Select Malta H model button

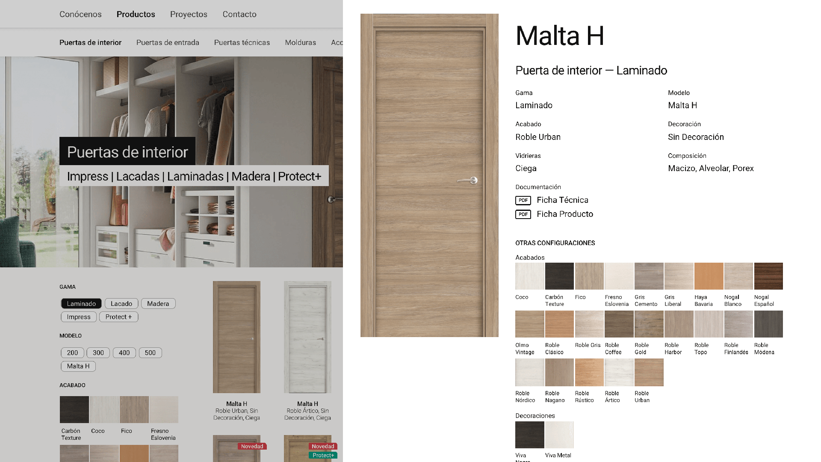tap(78, 366)
